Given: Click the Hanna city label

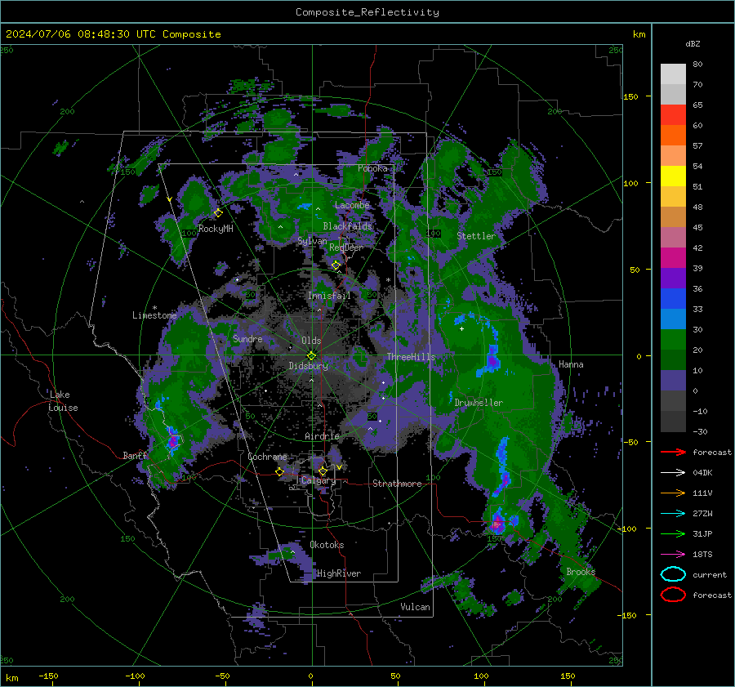Looking at the screenshot, I should coord(571,364).
